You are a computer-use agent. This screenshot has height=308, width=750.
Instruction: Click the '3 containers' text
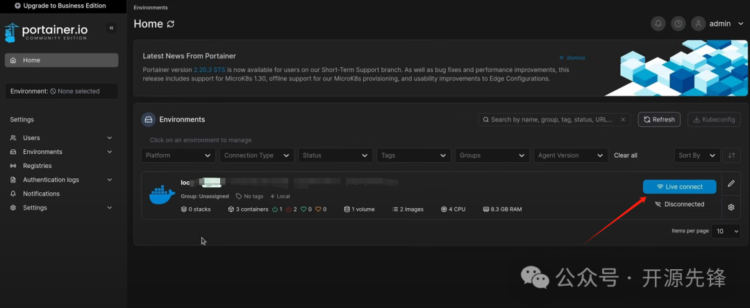coord(252,209)
